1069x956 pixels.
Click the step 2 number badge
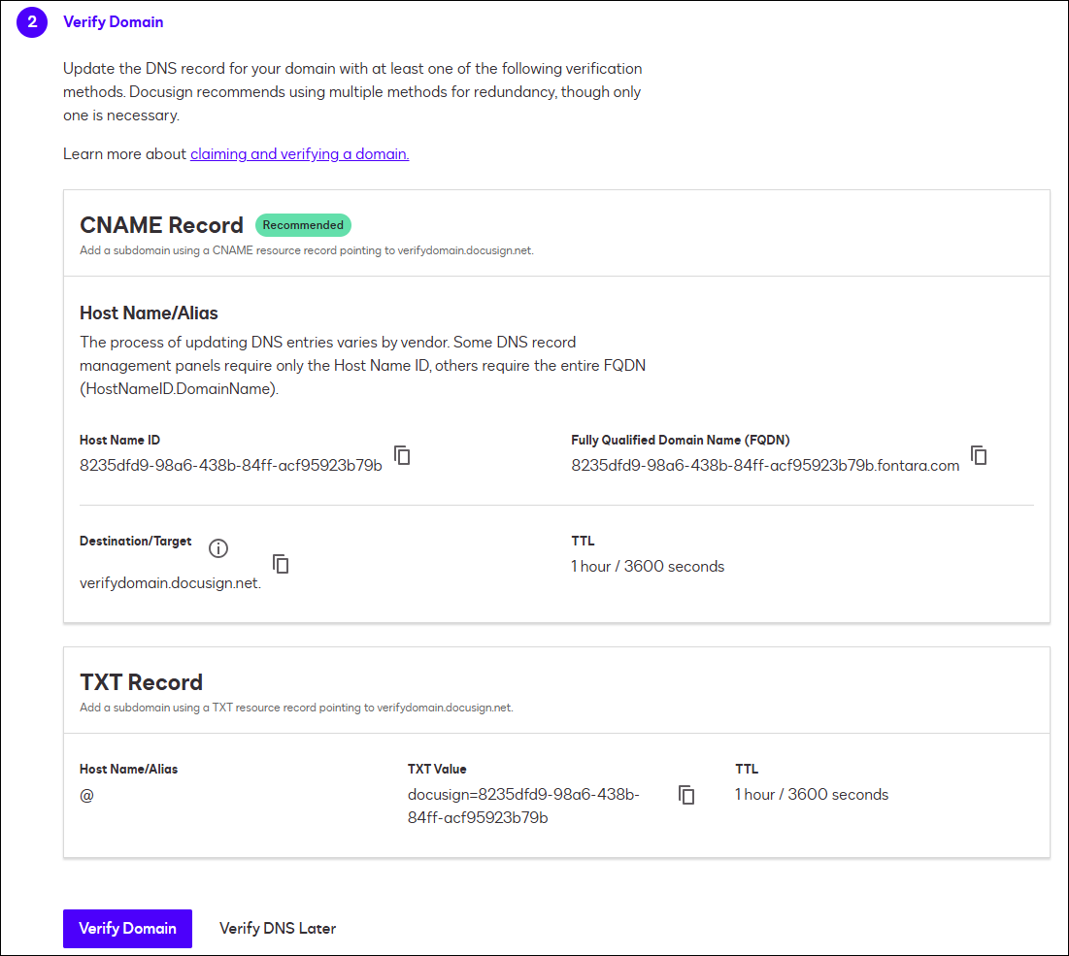[32, 21]
